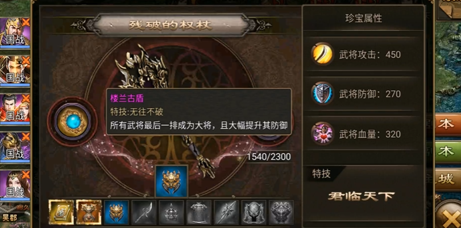Click the 武将防御 shield icon
The height and width of the screenshot is (228, 461).
[x=322, y=94]
